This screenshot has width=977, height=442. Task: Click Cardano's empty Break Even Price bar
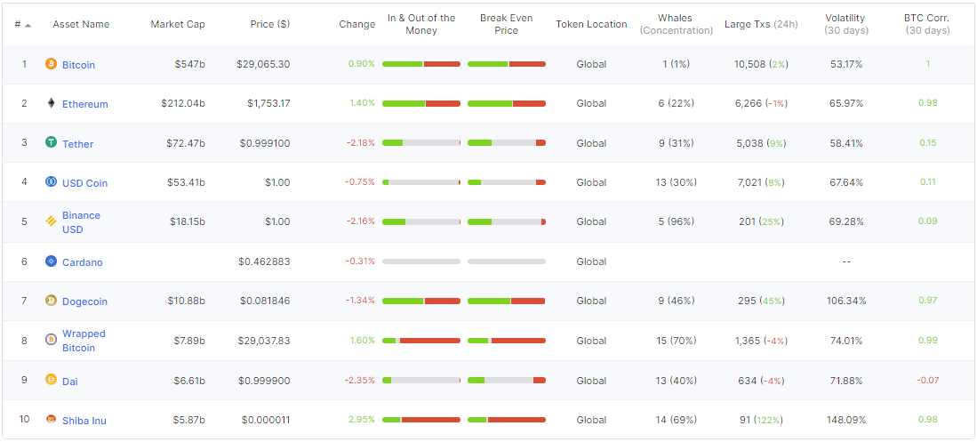pos(507,261)
